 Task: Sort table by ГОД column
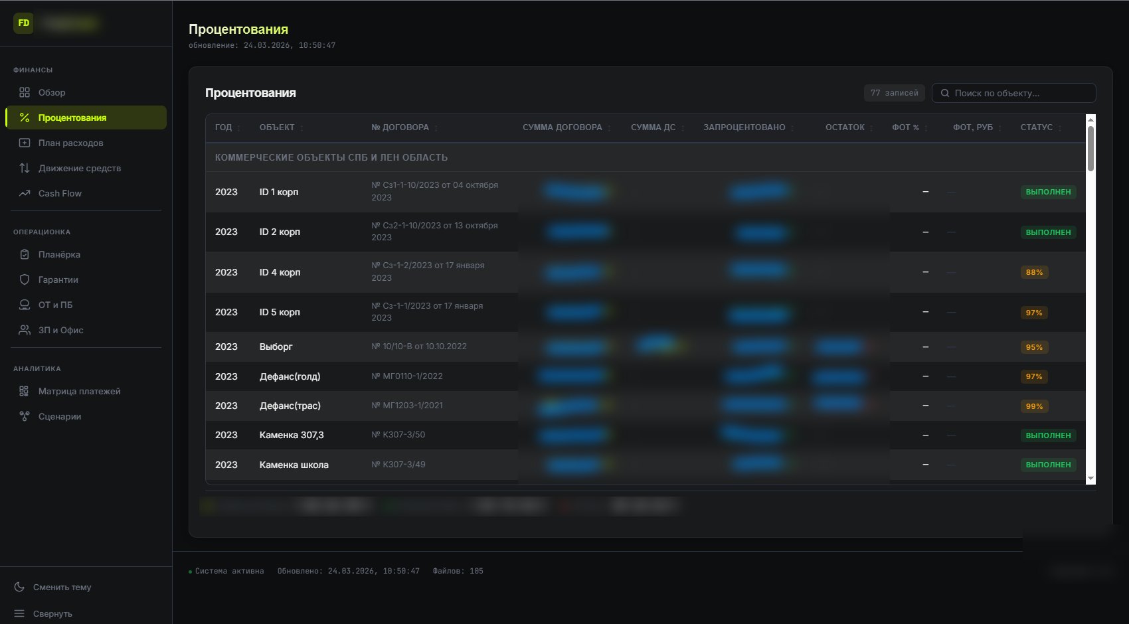click(228, 127)
